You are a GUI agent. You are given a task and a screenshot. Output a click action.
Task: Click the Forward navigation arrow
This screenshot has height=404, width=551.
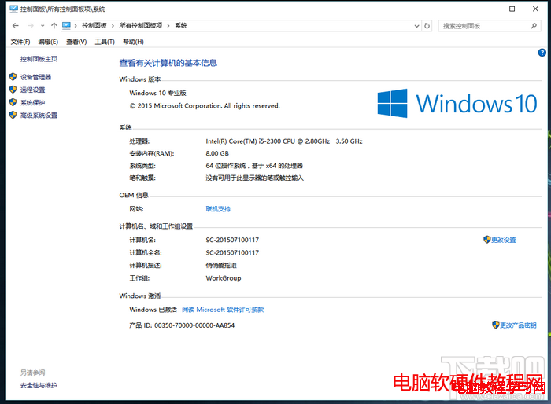point(31,26)
